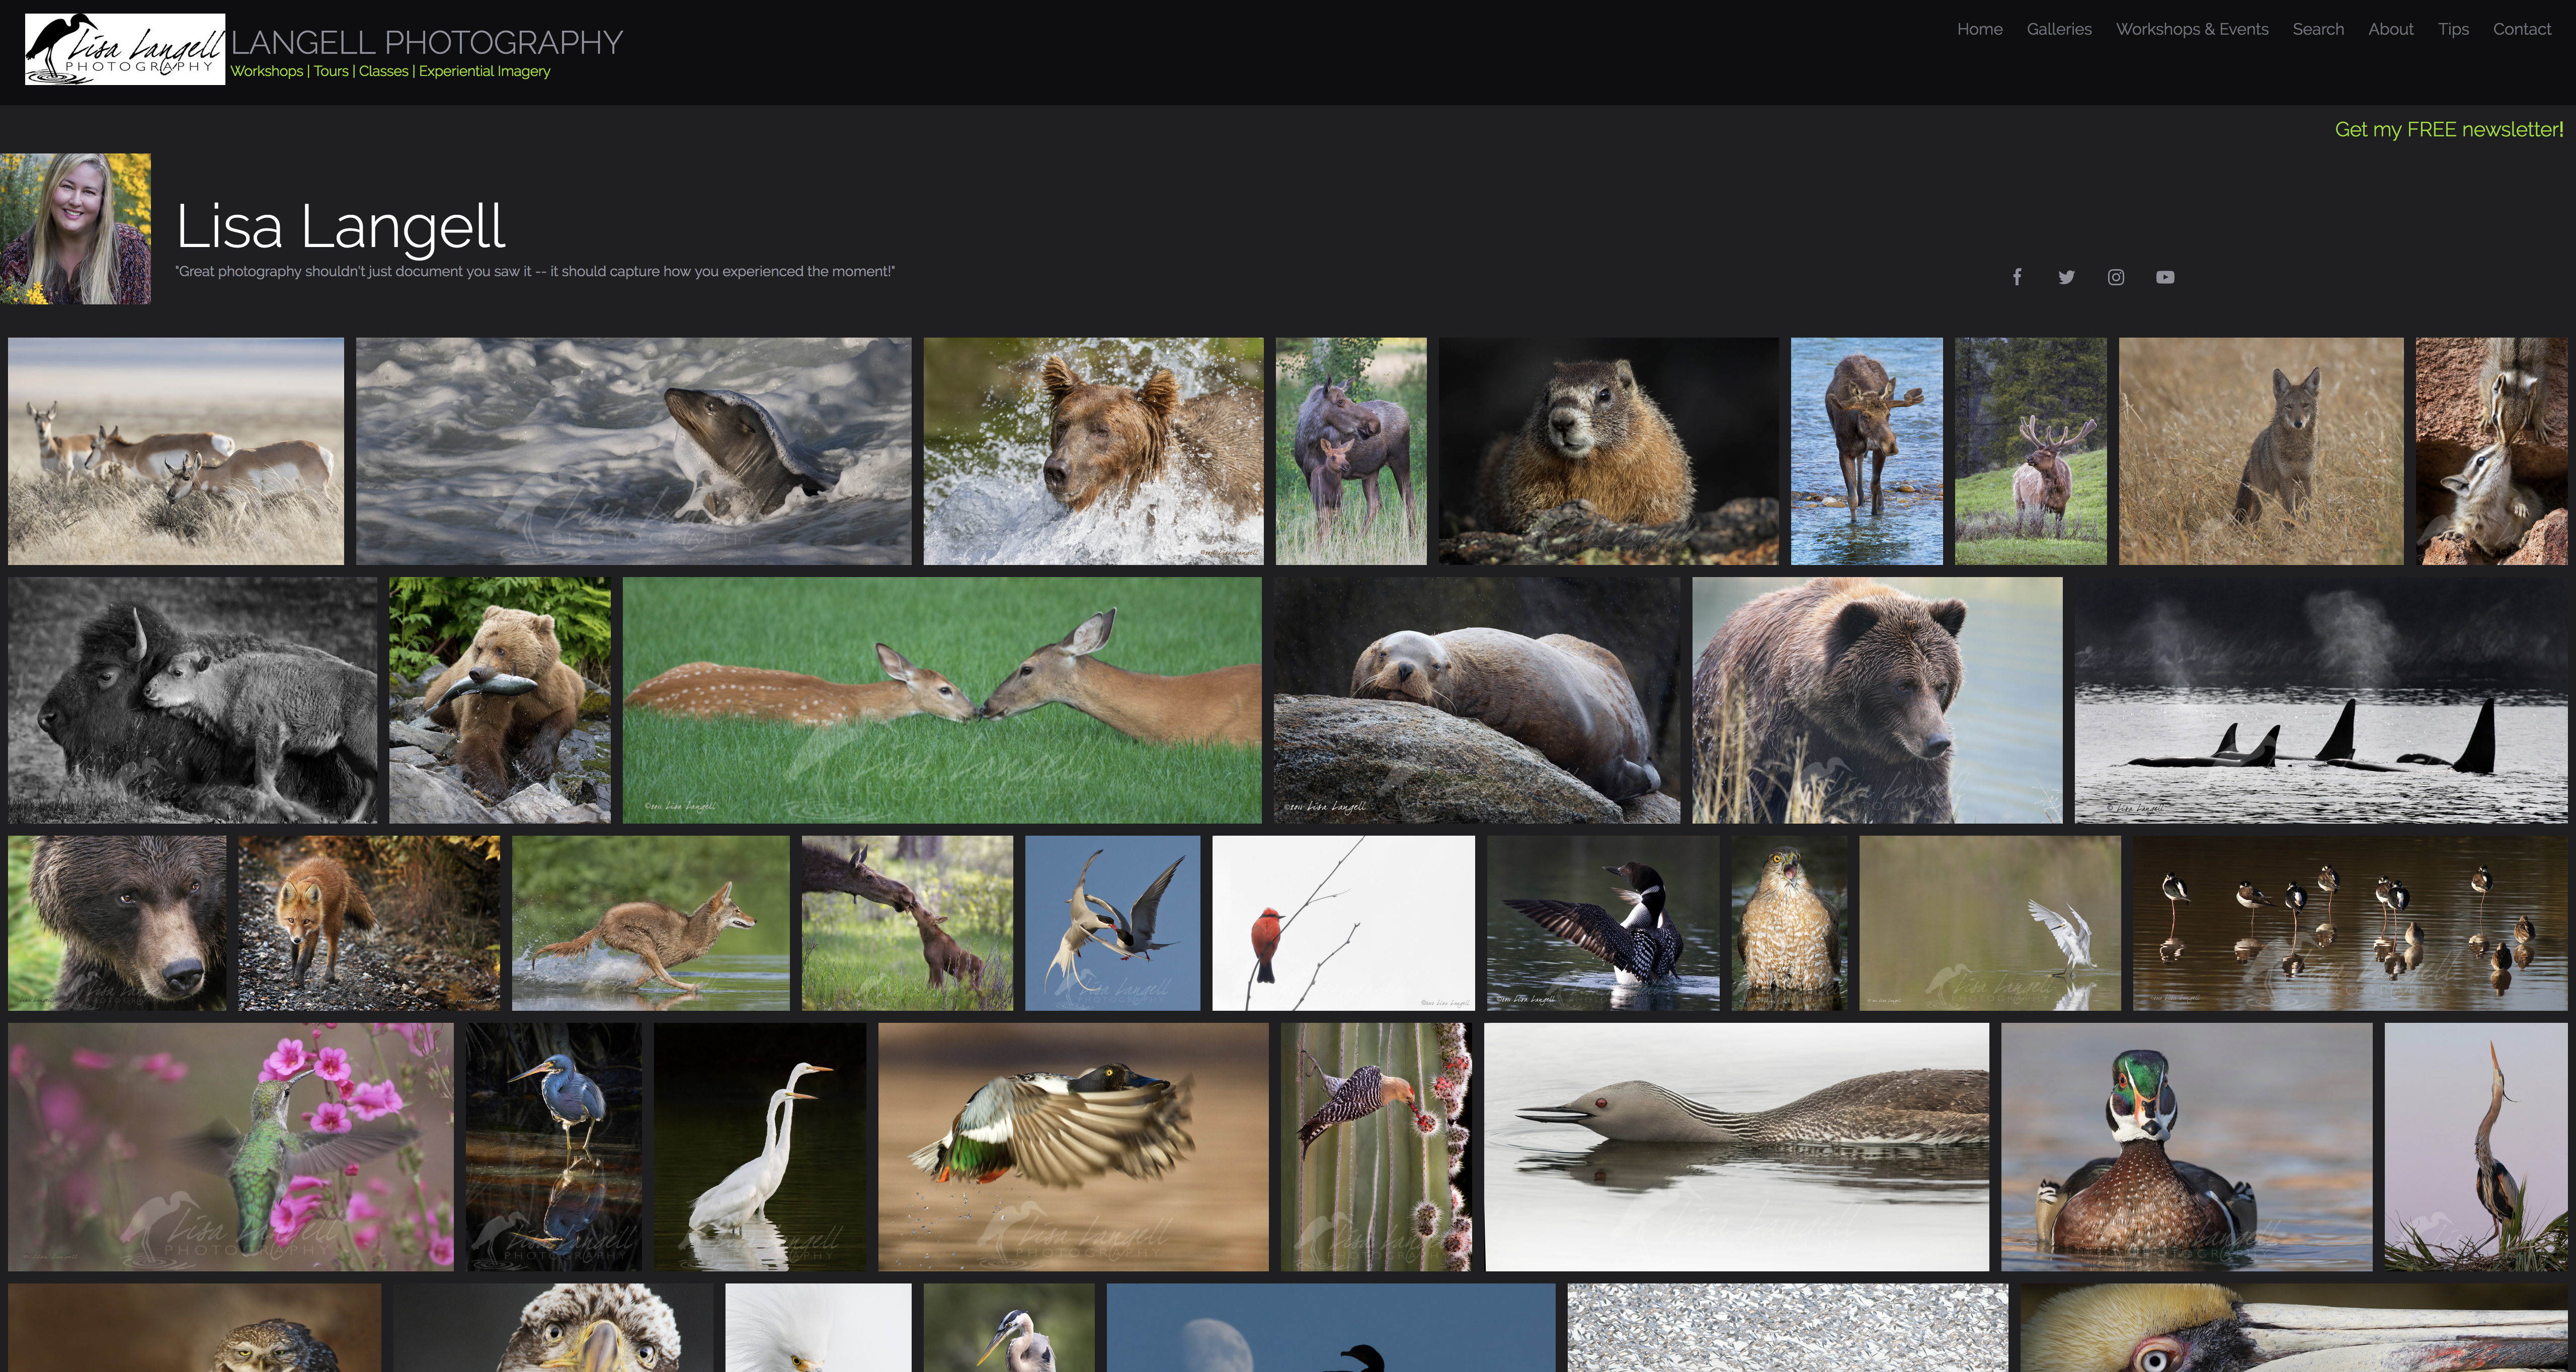The image size is (2576, 1372).
Task: Open the YouTube social icon
Action: (x=2165, y=277)
